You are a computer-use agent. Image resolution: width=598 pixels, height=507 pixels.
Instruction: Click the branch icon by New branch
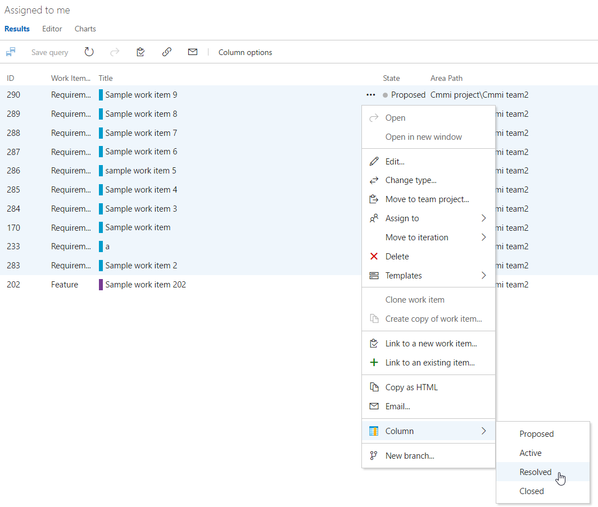click(x=374, y=456)
